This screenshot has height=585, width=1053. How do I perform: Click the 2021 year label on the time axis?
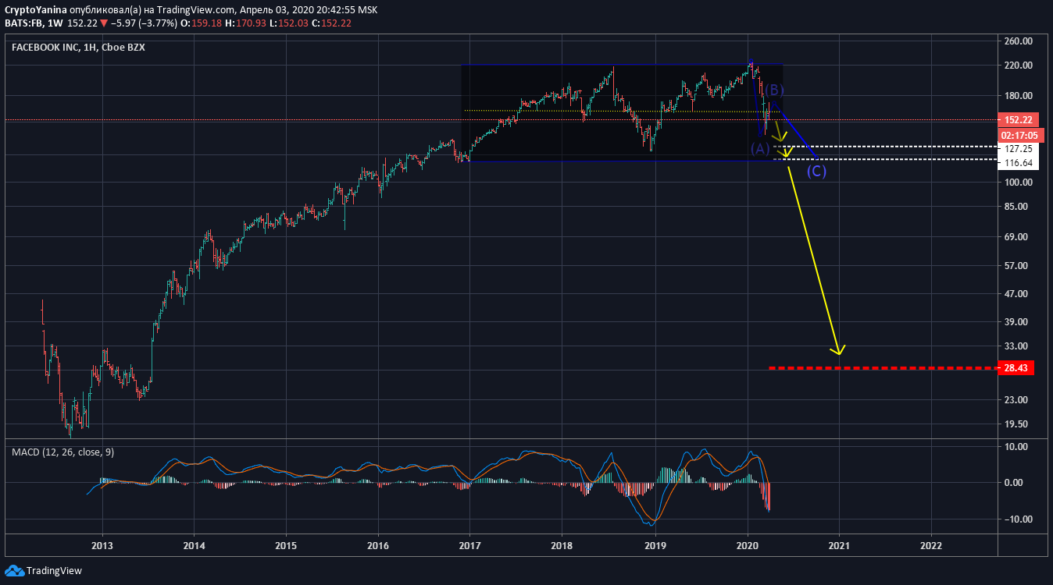(840, 545)
